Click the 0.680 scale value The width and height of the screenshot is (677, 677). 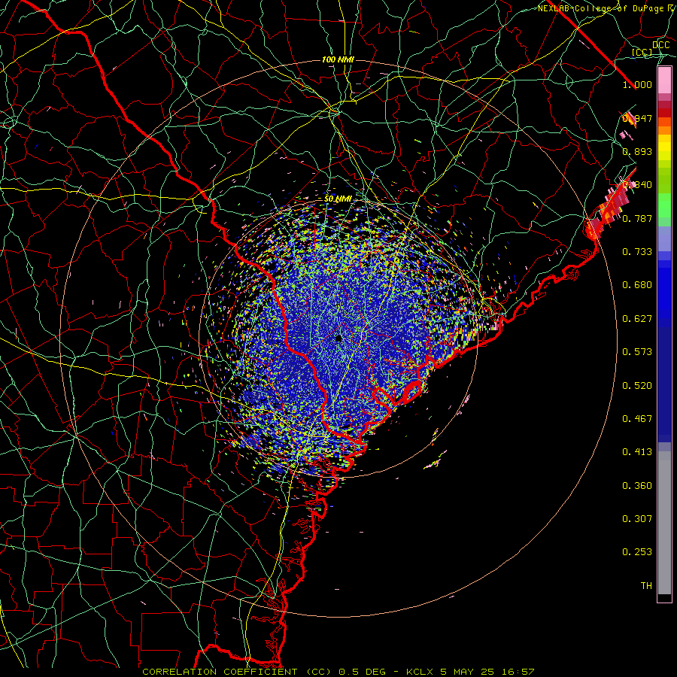637,285
